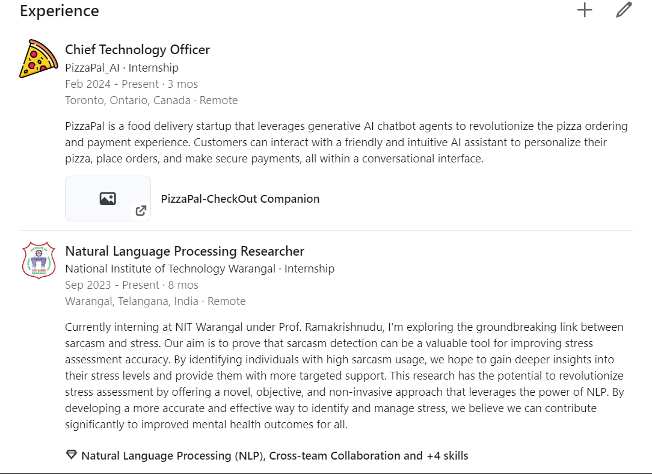
Task: Open the PizzaPal-CheckOut Companion media link
Action: pos(240,199)
